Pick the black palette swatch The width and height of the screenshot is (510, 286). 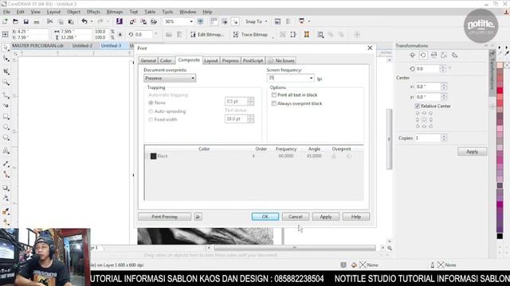tap(500, 236)
